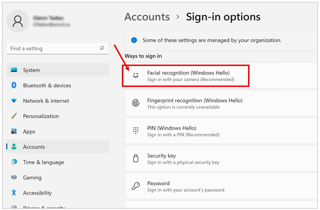Click the globe clock icon beside Time & language

tap(14, 162)
